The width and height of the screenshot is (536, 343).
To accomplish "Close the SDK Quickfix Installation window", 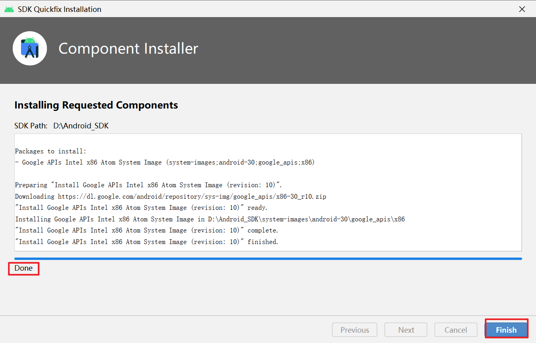I will click(522, 9).
